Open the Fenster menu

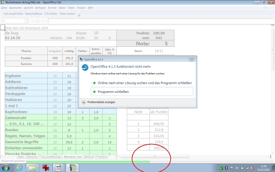[81, 8]
